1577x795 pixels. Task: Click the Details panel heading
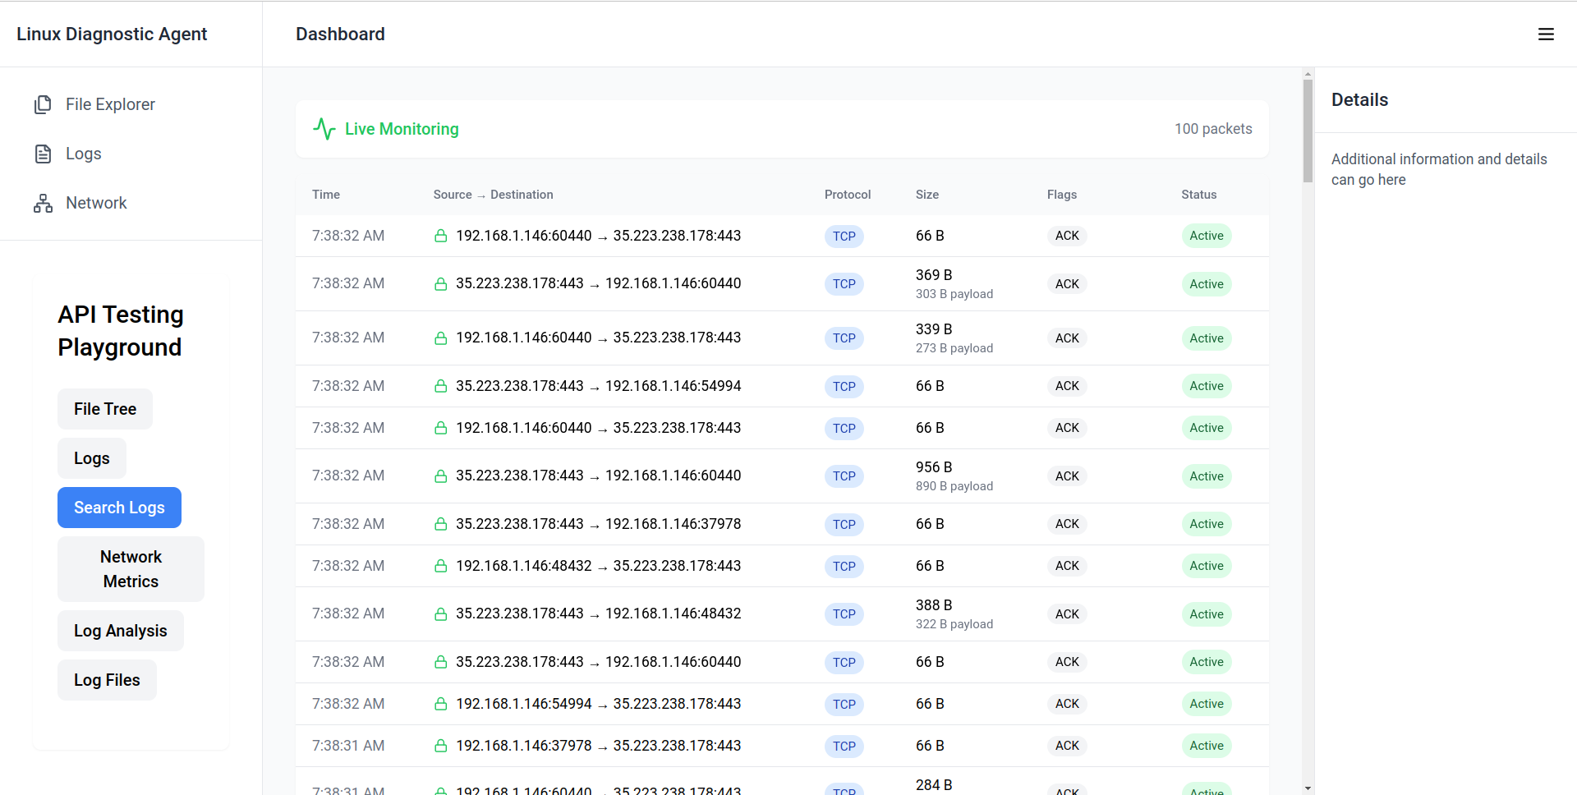tap(1359, 99)
